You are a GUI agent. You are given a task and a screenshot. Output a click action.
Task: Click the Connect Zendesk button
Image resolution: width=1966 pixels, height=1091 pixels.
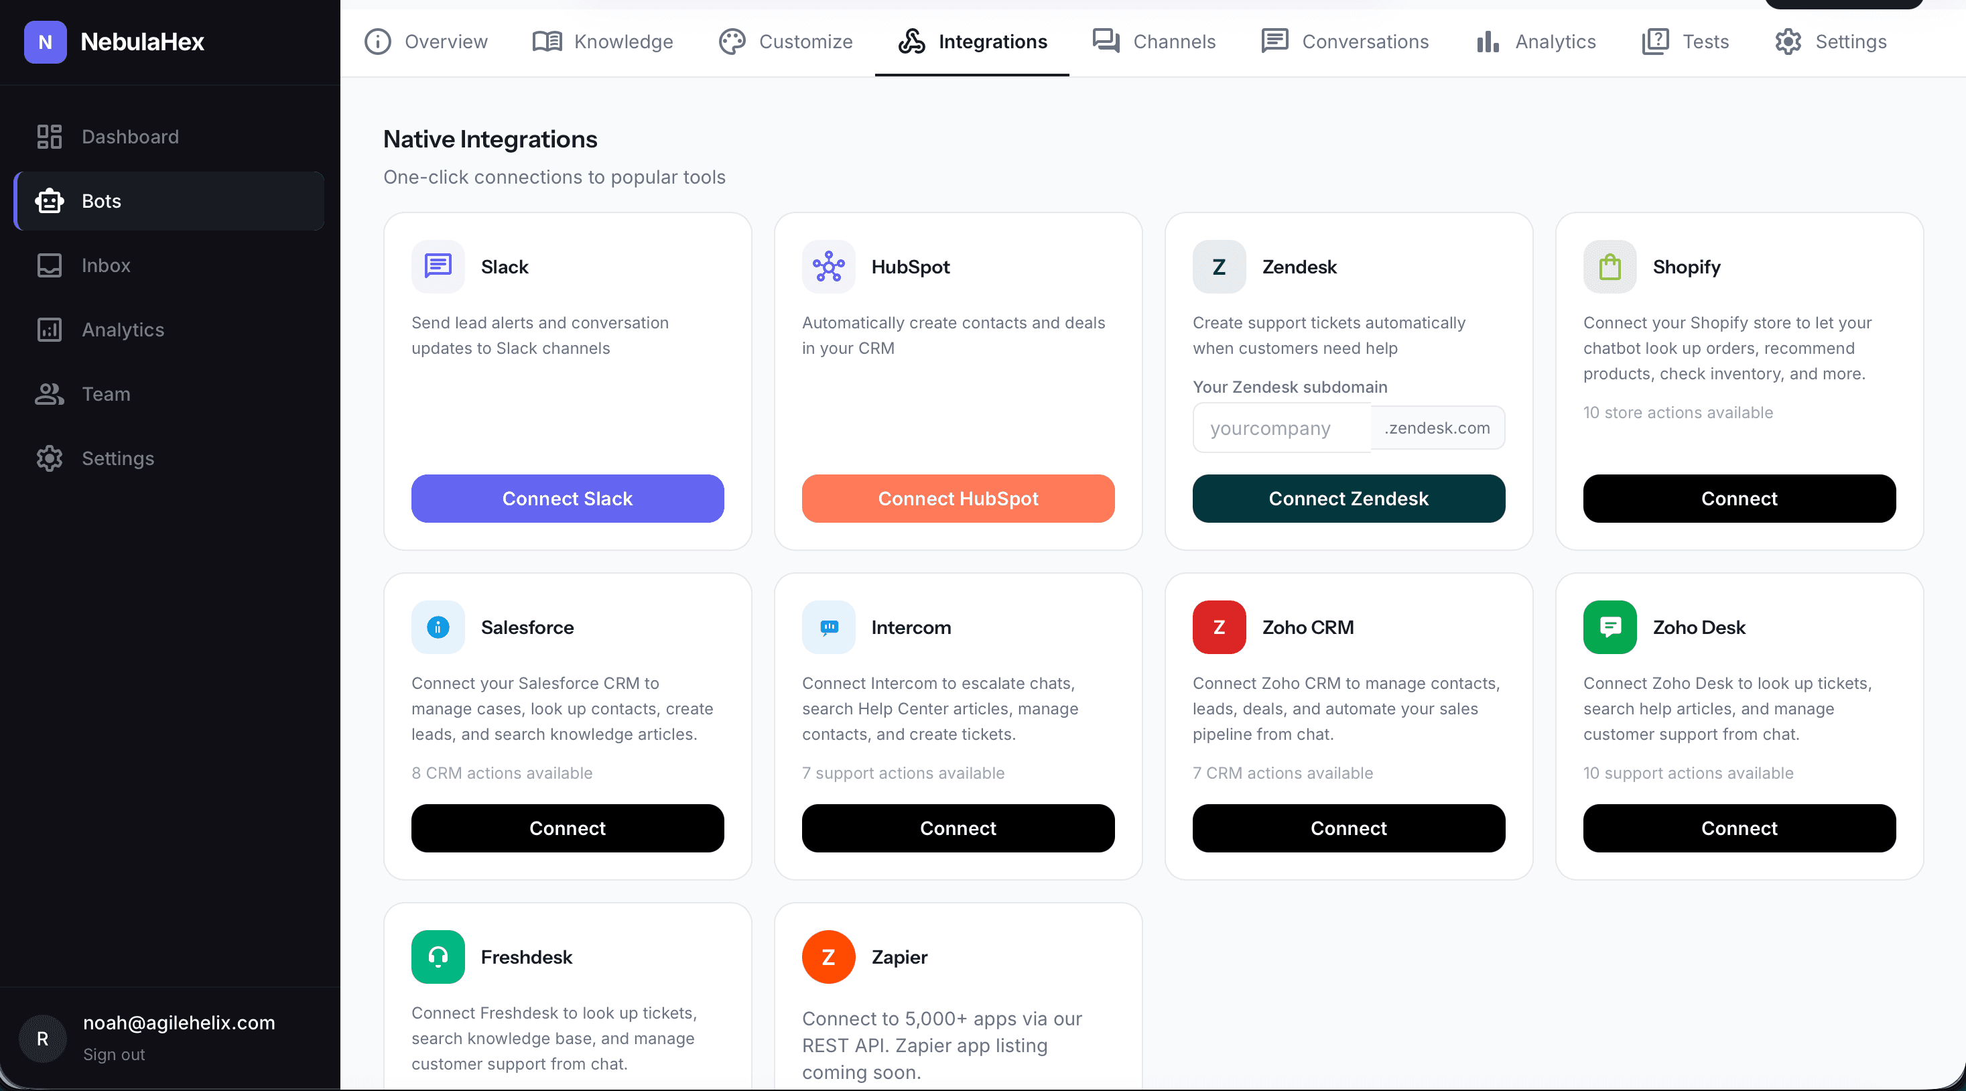click(x=1349, y=499)
